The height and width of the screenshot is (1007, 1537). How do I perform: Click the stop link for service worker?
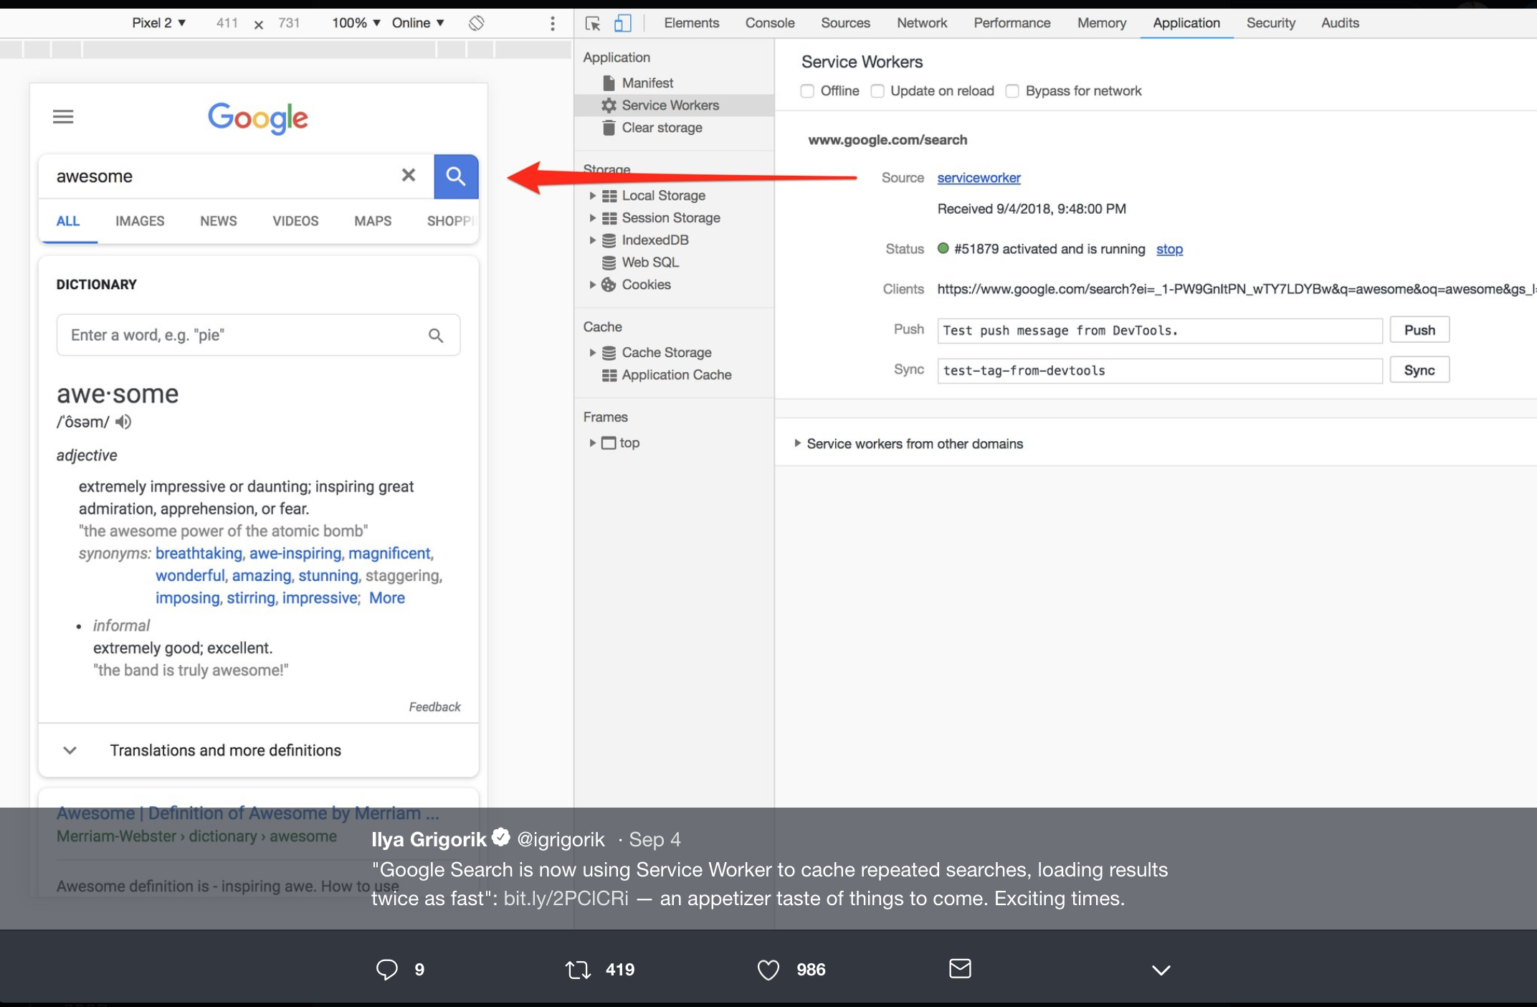tap(1169, 249)
